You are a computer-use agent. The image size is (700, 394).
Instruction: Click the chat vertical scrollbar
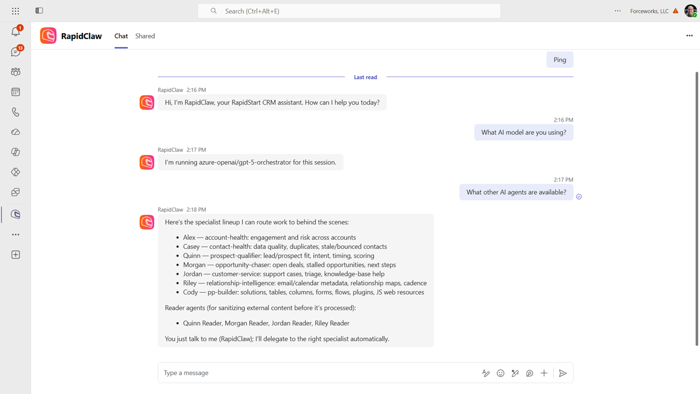coord(696,208)
